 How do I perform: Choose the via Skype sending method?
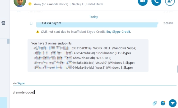[21, 83]
